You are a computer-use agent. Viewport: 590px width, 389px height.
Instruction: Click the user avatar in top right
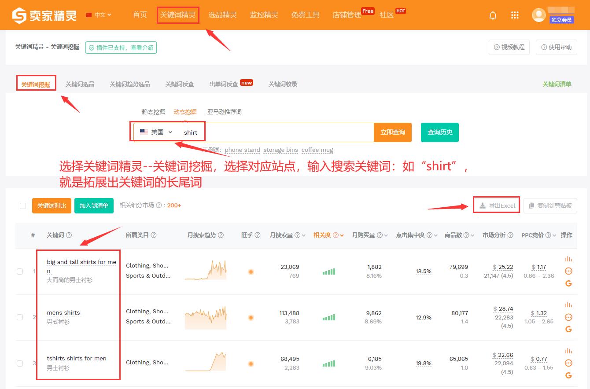point(538,15)
